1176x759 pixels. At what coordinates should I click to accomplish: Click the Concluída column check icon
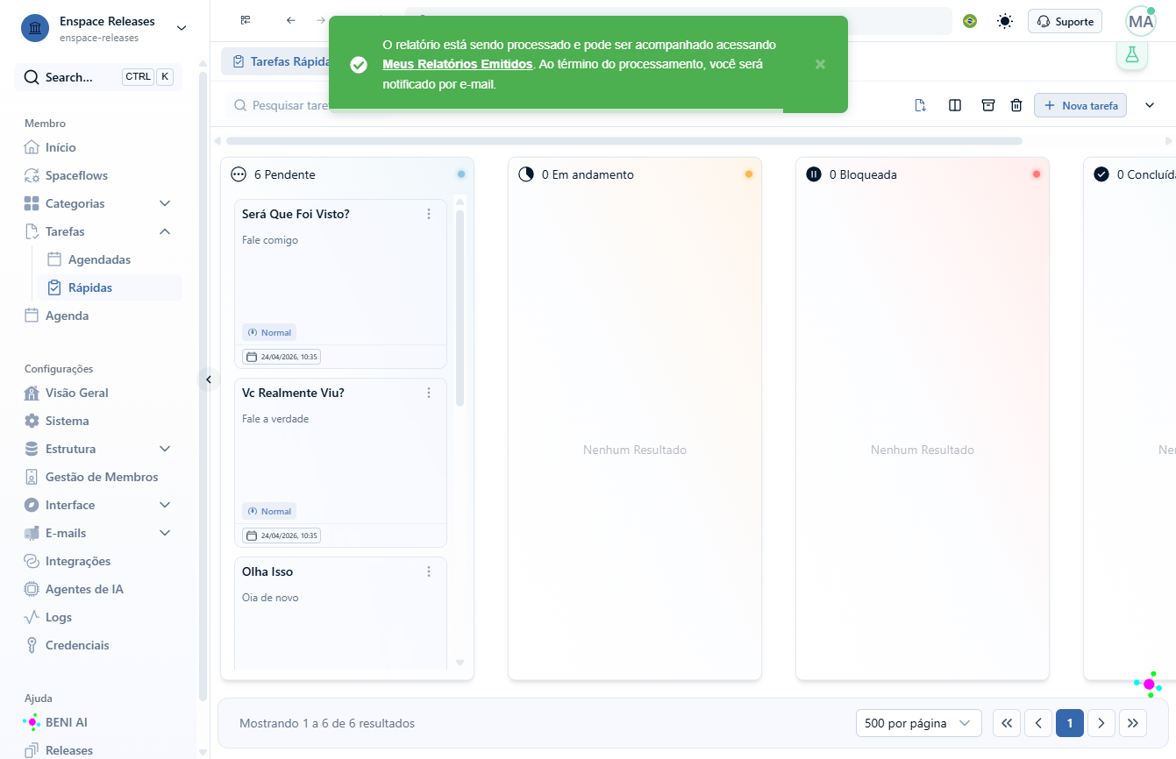1101,174
